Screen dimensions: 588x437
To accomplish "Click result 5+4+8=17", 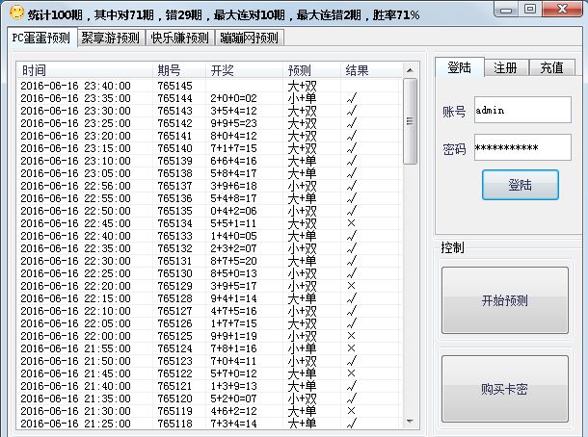I will coord(233,198).
